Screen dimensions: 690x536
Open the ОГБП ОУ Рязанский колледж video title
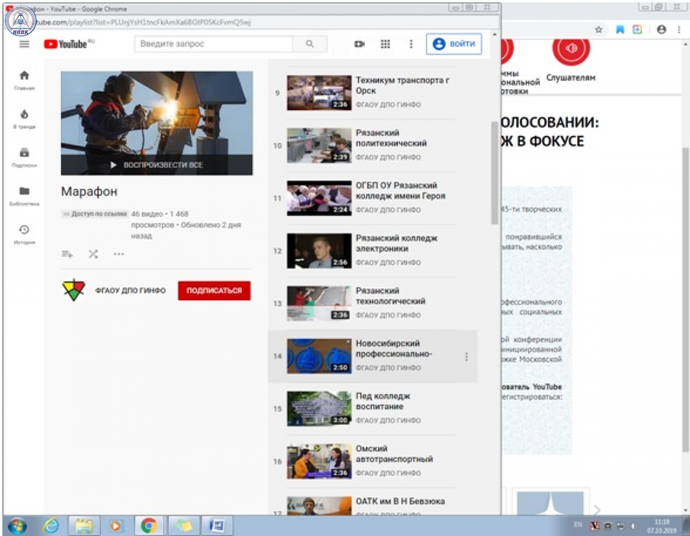pos(401,191)
